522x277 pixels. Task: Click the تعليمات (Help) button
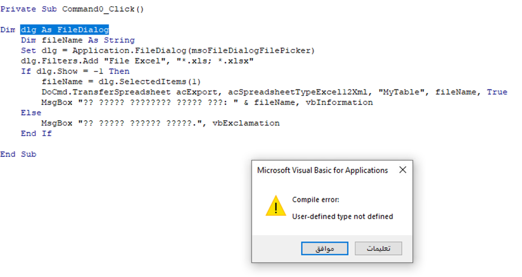(378, 248)
